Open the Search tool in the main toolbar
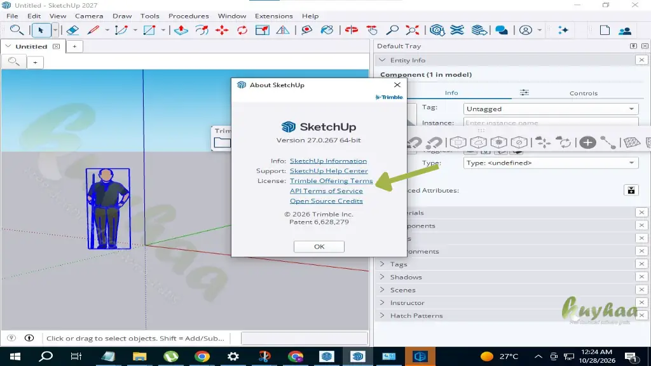Screen dimensions: 651x366 pyautogui.click(x=17, y=30)
